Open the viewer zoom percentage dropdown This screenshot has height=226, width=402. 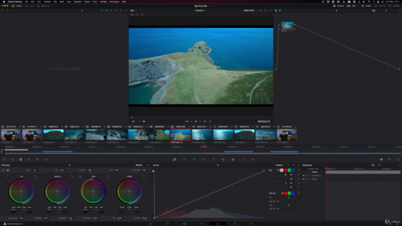pyautogui.click(x=133, y=11)
